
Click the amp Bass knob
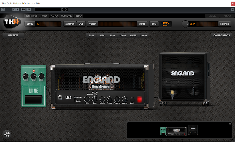click(x=95, y=99)
